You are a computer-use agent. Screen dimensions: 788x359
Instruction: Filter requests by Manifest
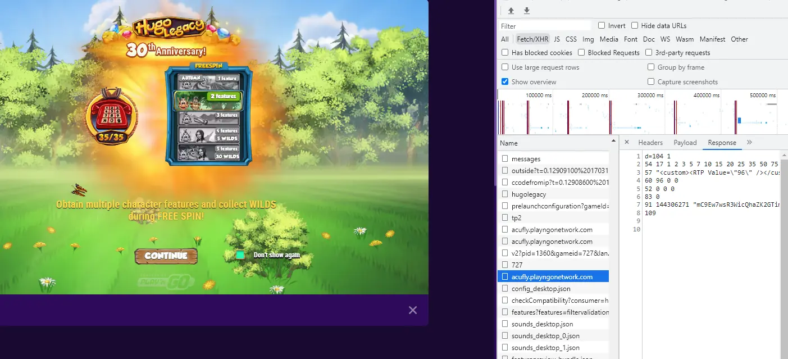tap(712, 39)
